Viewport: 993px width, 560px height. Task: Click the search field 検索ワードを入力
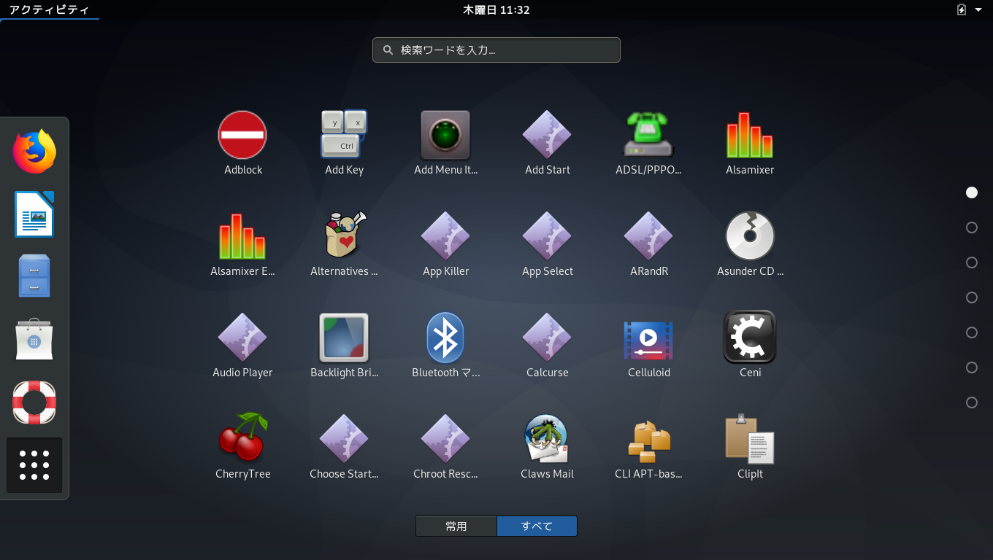click(x=496, y=50)
